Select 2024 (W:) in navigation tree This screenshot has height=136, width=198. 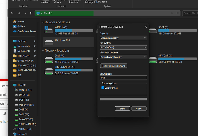(22, 114)
